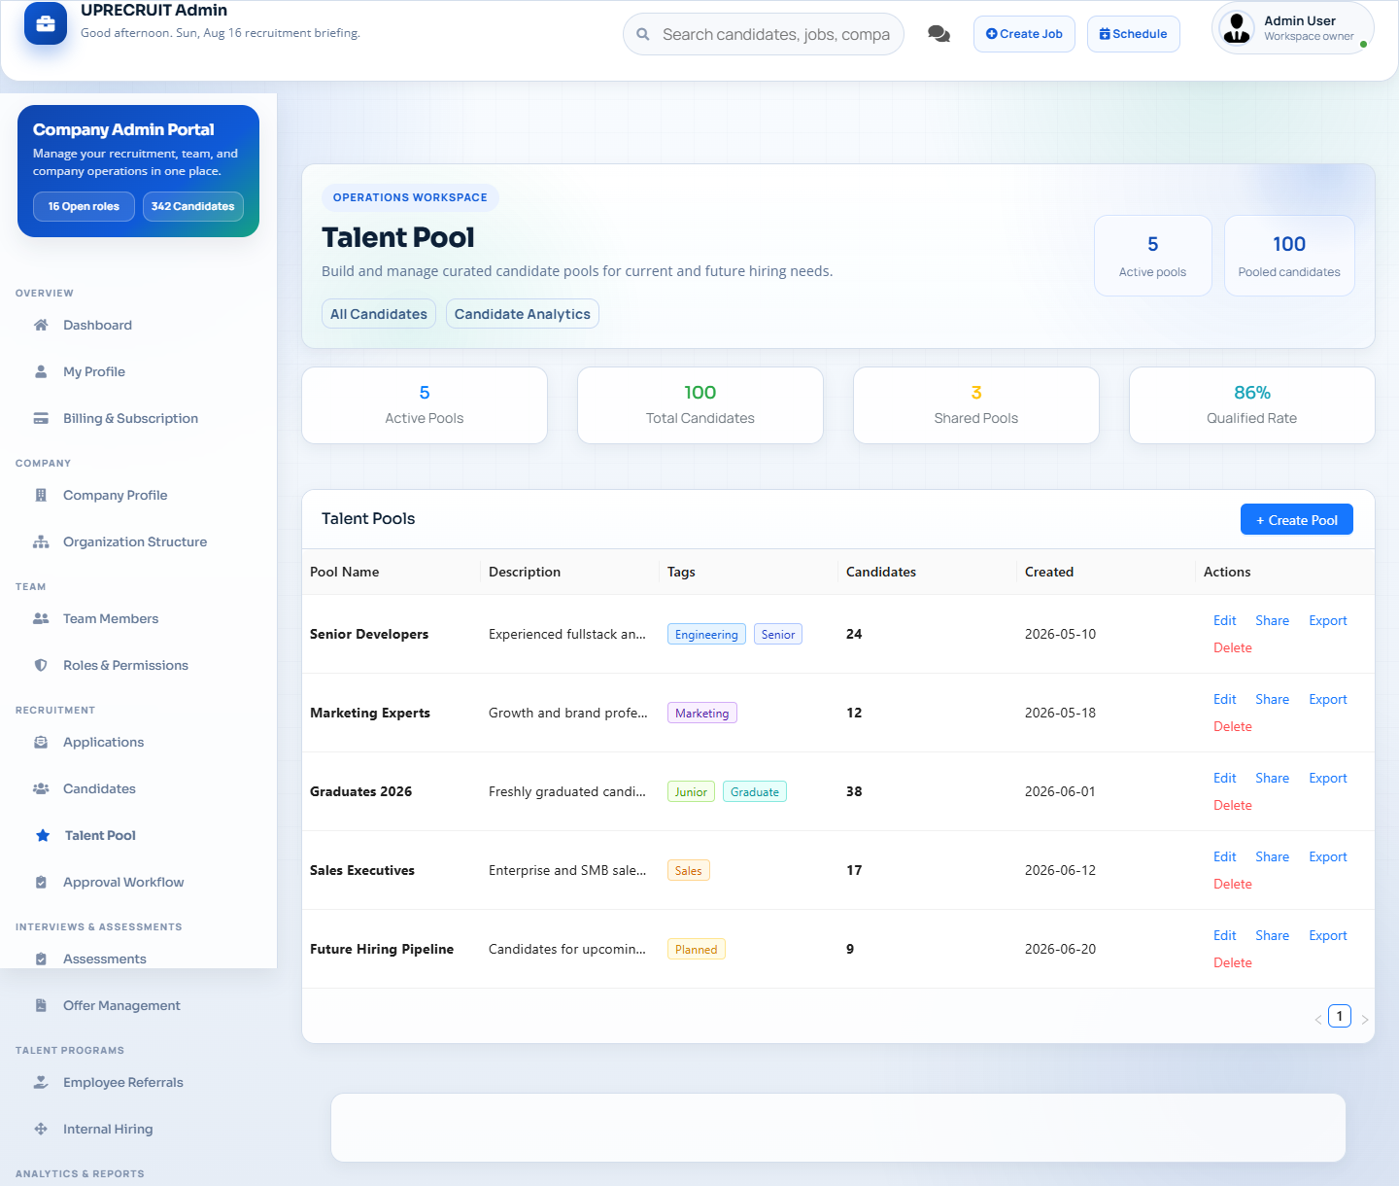This screenshot has height=1186, width=1399.
Task: Click the Billing & Subscription card icon
Action: (x=41, y=418)
